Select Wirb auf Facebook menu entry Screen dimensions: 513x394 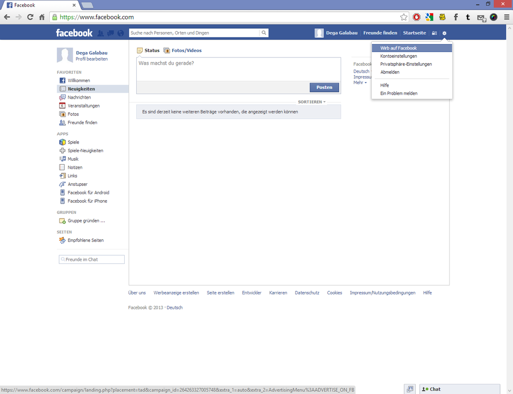(412, 48)
